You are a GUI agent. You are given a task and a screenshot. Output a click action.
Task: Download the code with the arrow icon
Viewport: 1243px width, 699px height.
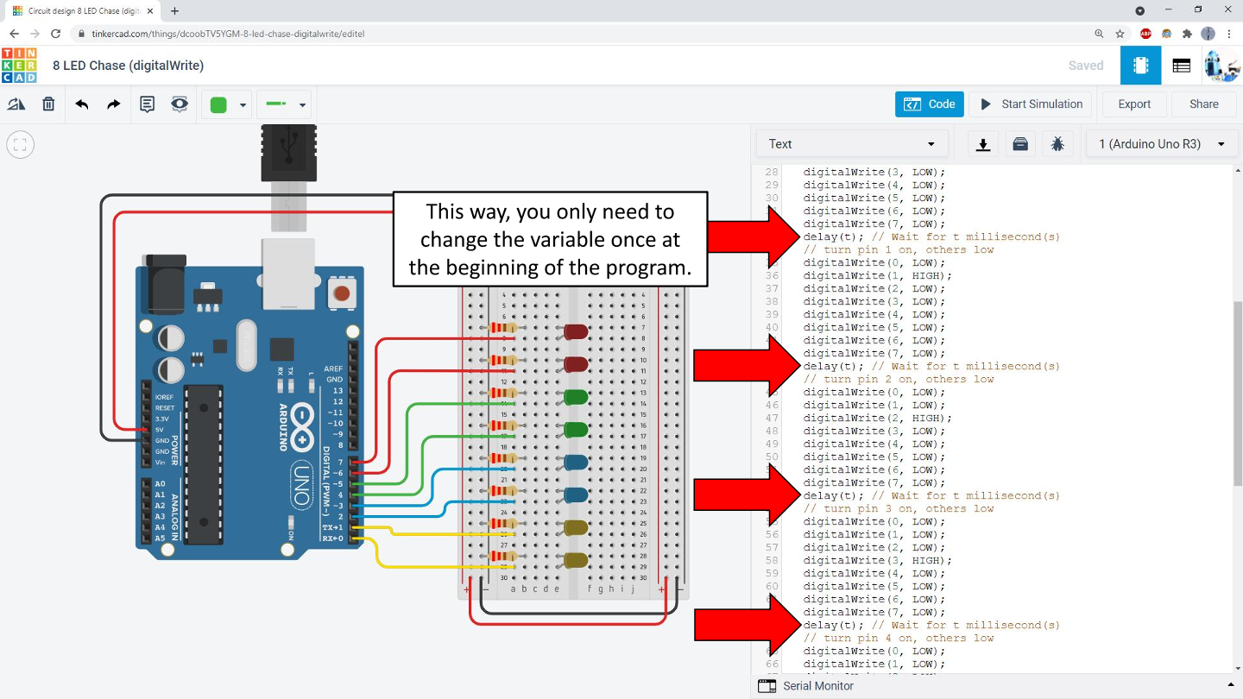tap(982, 144)
